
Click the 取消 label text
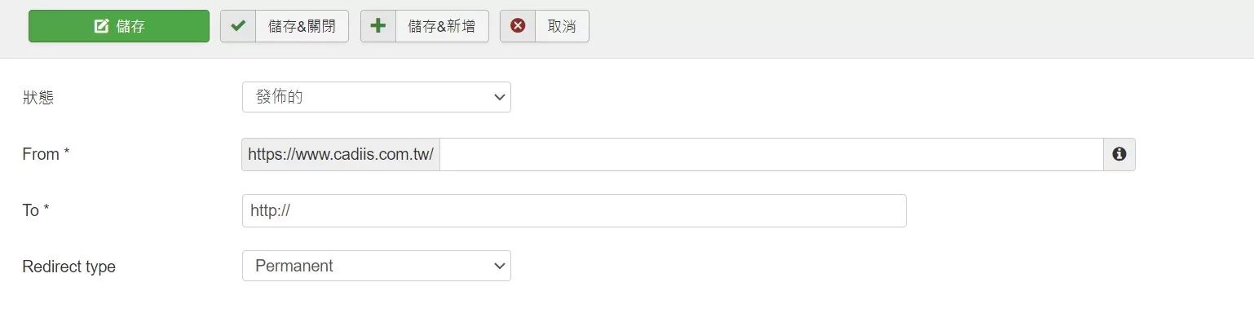(x=562, y=26)
